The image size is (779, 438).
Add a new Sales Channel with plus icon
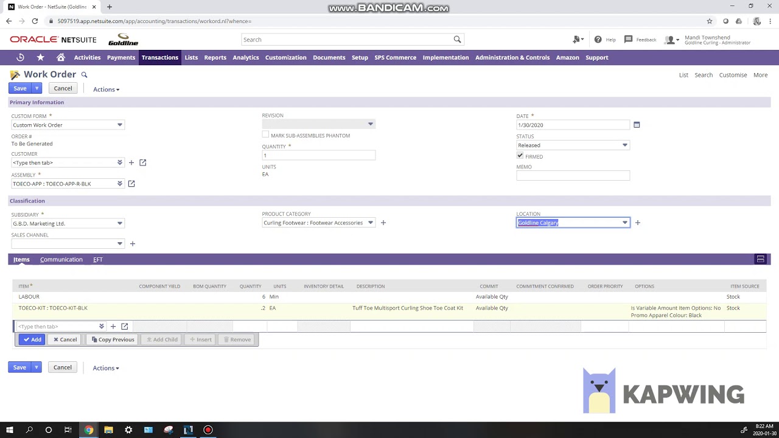[132, 243]
